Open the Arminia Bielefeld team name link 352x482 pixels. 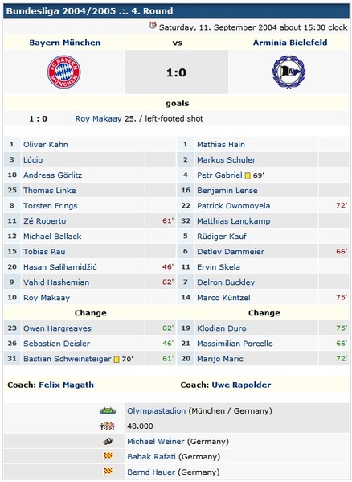pos(290,43)
